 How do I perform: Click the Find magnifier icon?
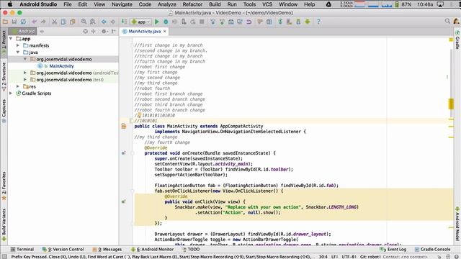[84, 22]
